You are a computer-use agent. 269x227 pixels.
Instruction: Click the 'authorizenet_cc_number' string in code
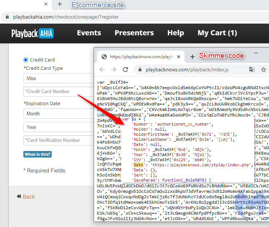click(183, 124)
